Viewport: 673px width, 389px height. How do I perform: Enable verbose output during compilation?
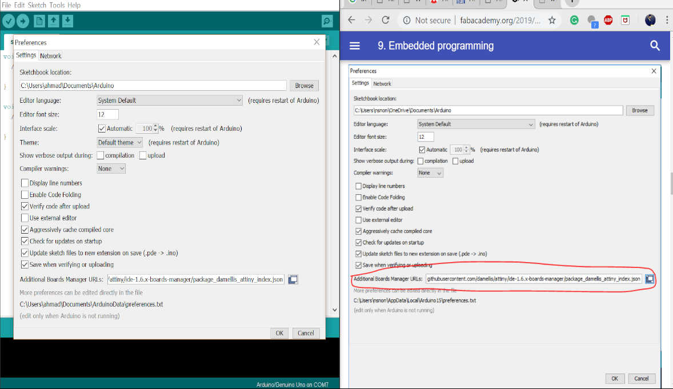pyautogui.click(x=101, y=155)
